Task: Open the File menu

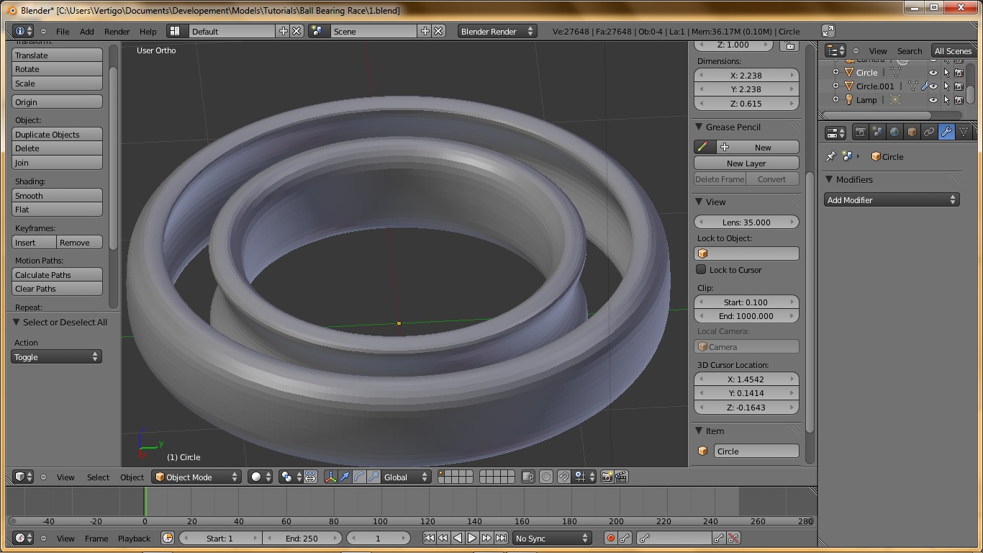Action: (x=63, y=31)
